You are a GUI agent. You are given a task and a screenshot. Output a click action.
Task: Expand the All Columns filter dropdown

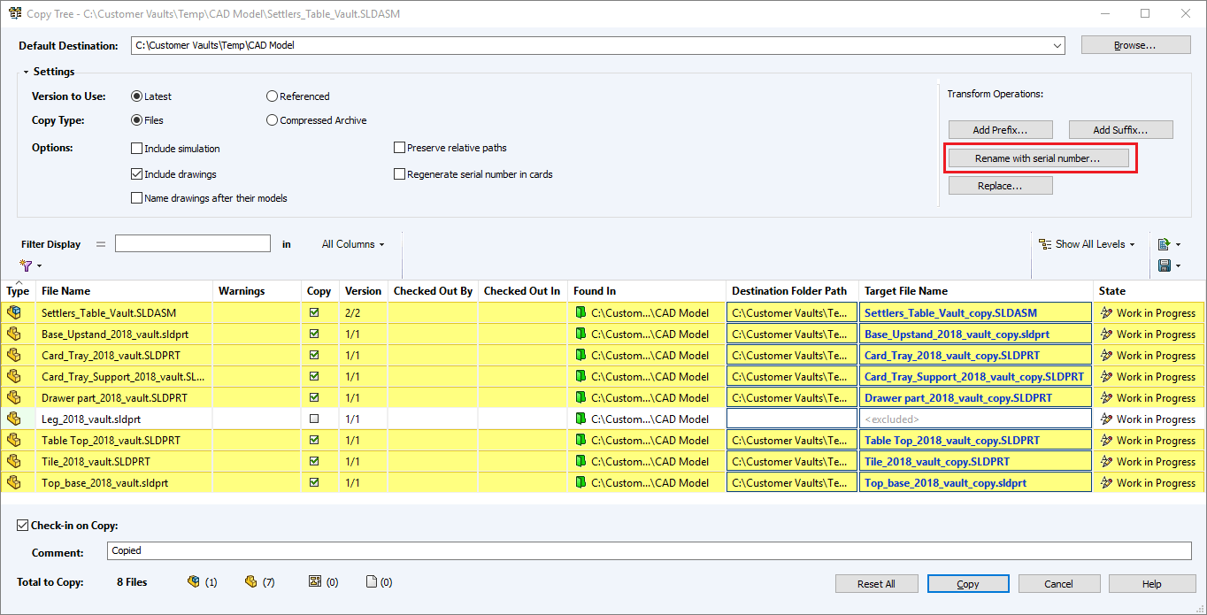[353, 244]
